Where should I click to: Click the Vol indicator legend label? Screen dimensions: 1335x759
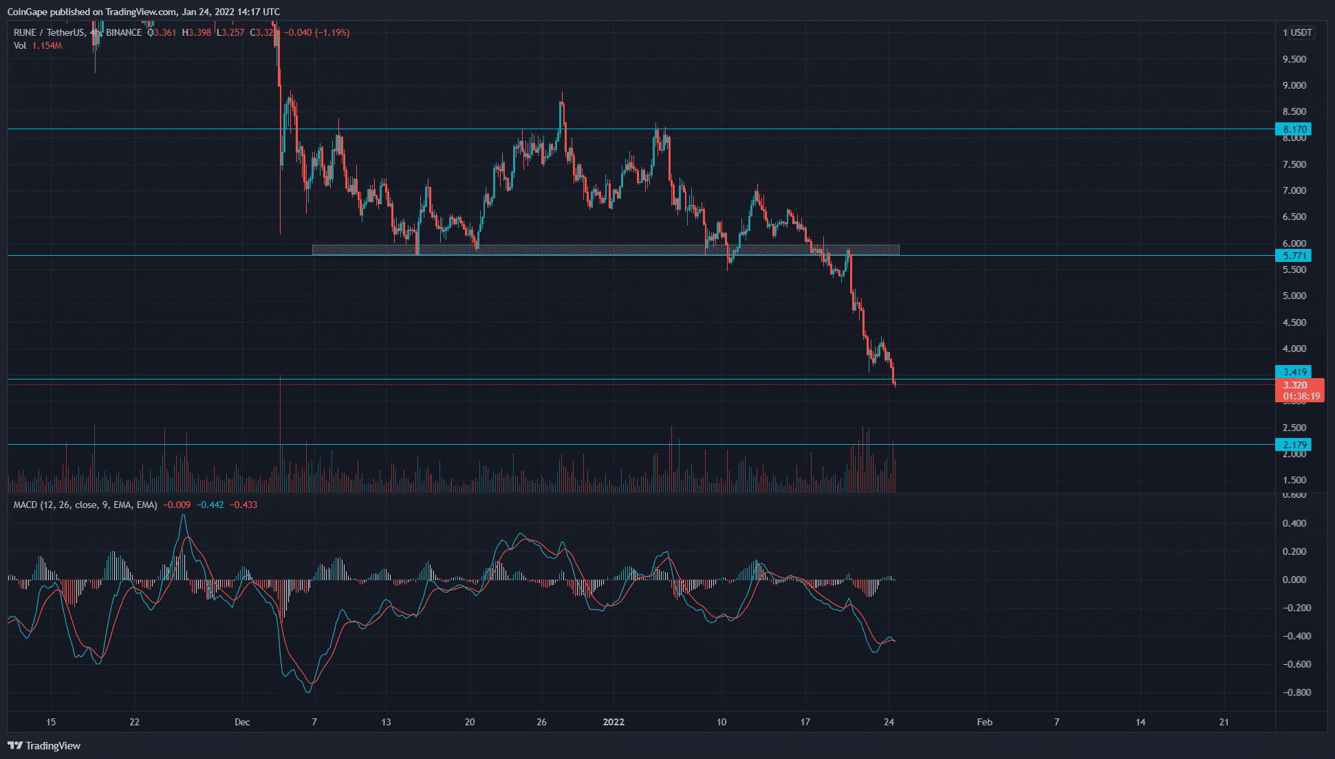pos(20,45)
